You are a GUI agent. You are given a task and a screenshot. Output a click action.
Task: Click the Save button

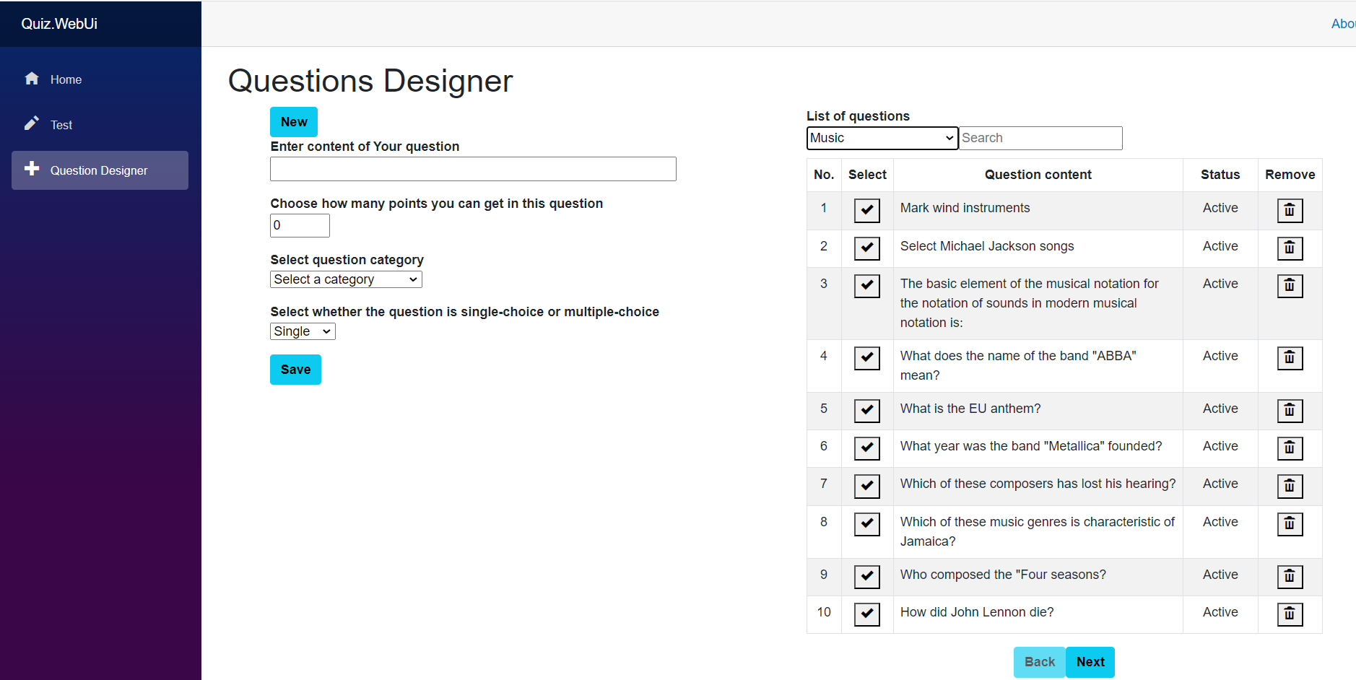coord(295,370)
